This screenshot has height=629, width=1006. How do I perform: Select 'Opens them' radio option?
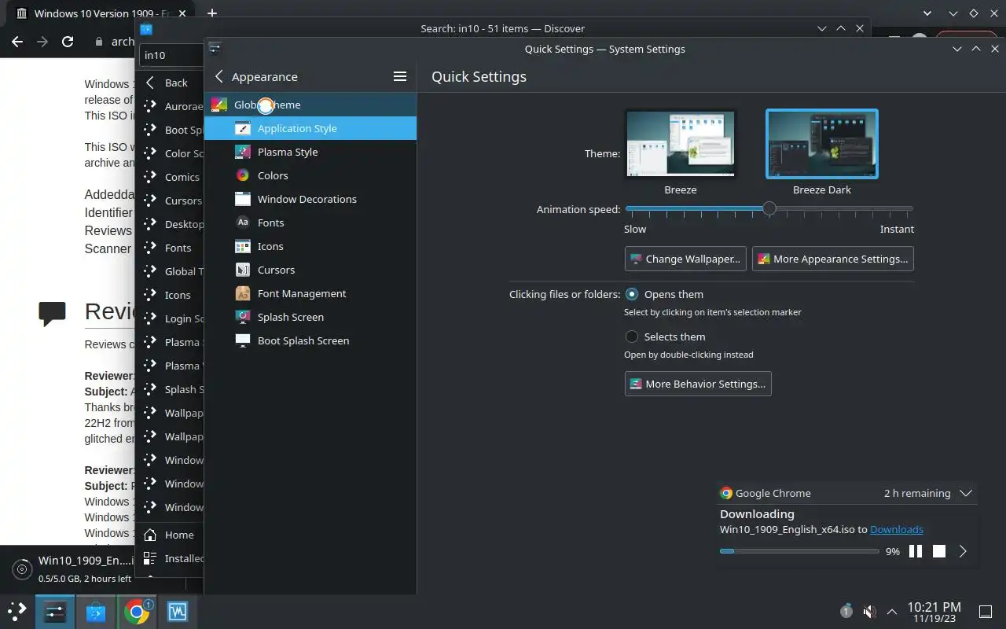[x=632, y=294]
